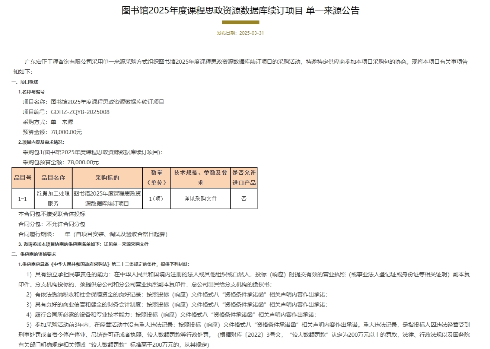Select heading 一、项目概述
The image size is (490, 349).
[25, 82]
